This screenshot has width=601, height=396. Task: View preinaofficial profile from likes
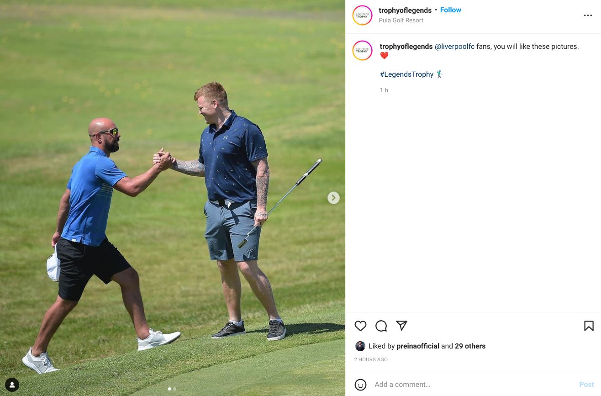click(x=418, y=346)
